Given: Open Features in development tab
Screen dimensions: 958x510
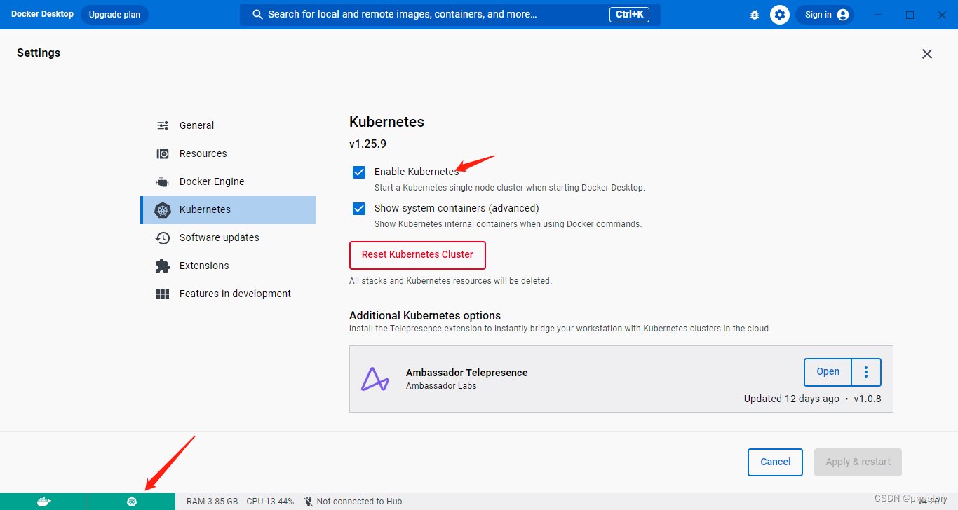Looking at the screenshot, I should pyautogui.click(x=228, y=294).
